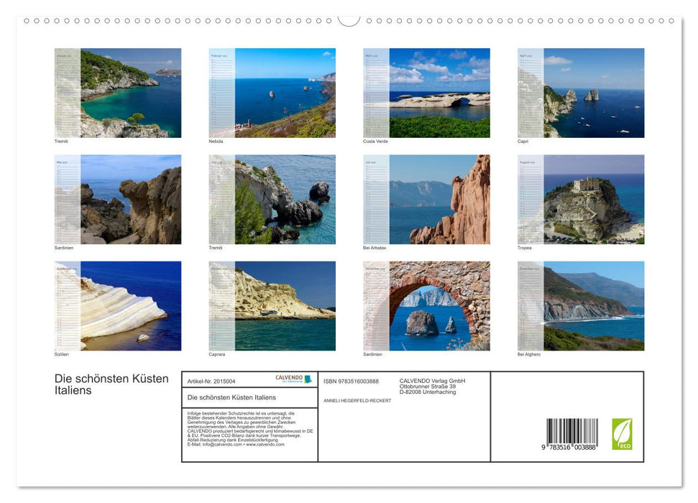
Task: Click the www.calvendo.com website link
Action: pyautogui.click(x=264, y=446)
